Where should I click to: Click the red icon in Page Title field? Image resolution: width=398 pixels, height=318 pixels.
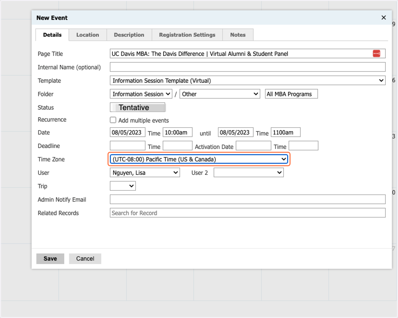click(x=376, y=54)
